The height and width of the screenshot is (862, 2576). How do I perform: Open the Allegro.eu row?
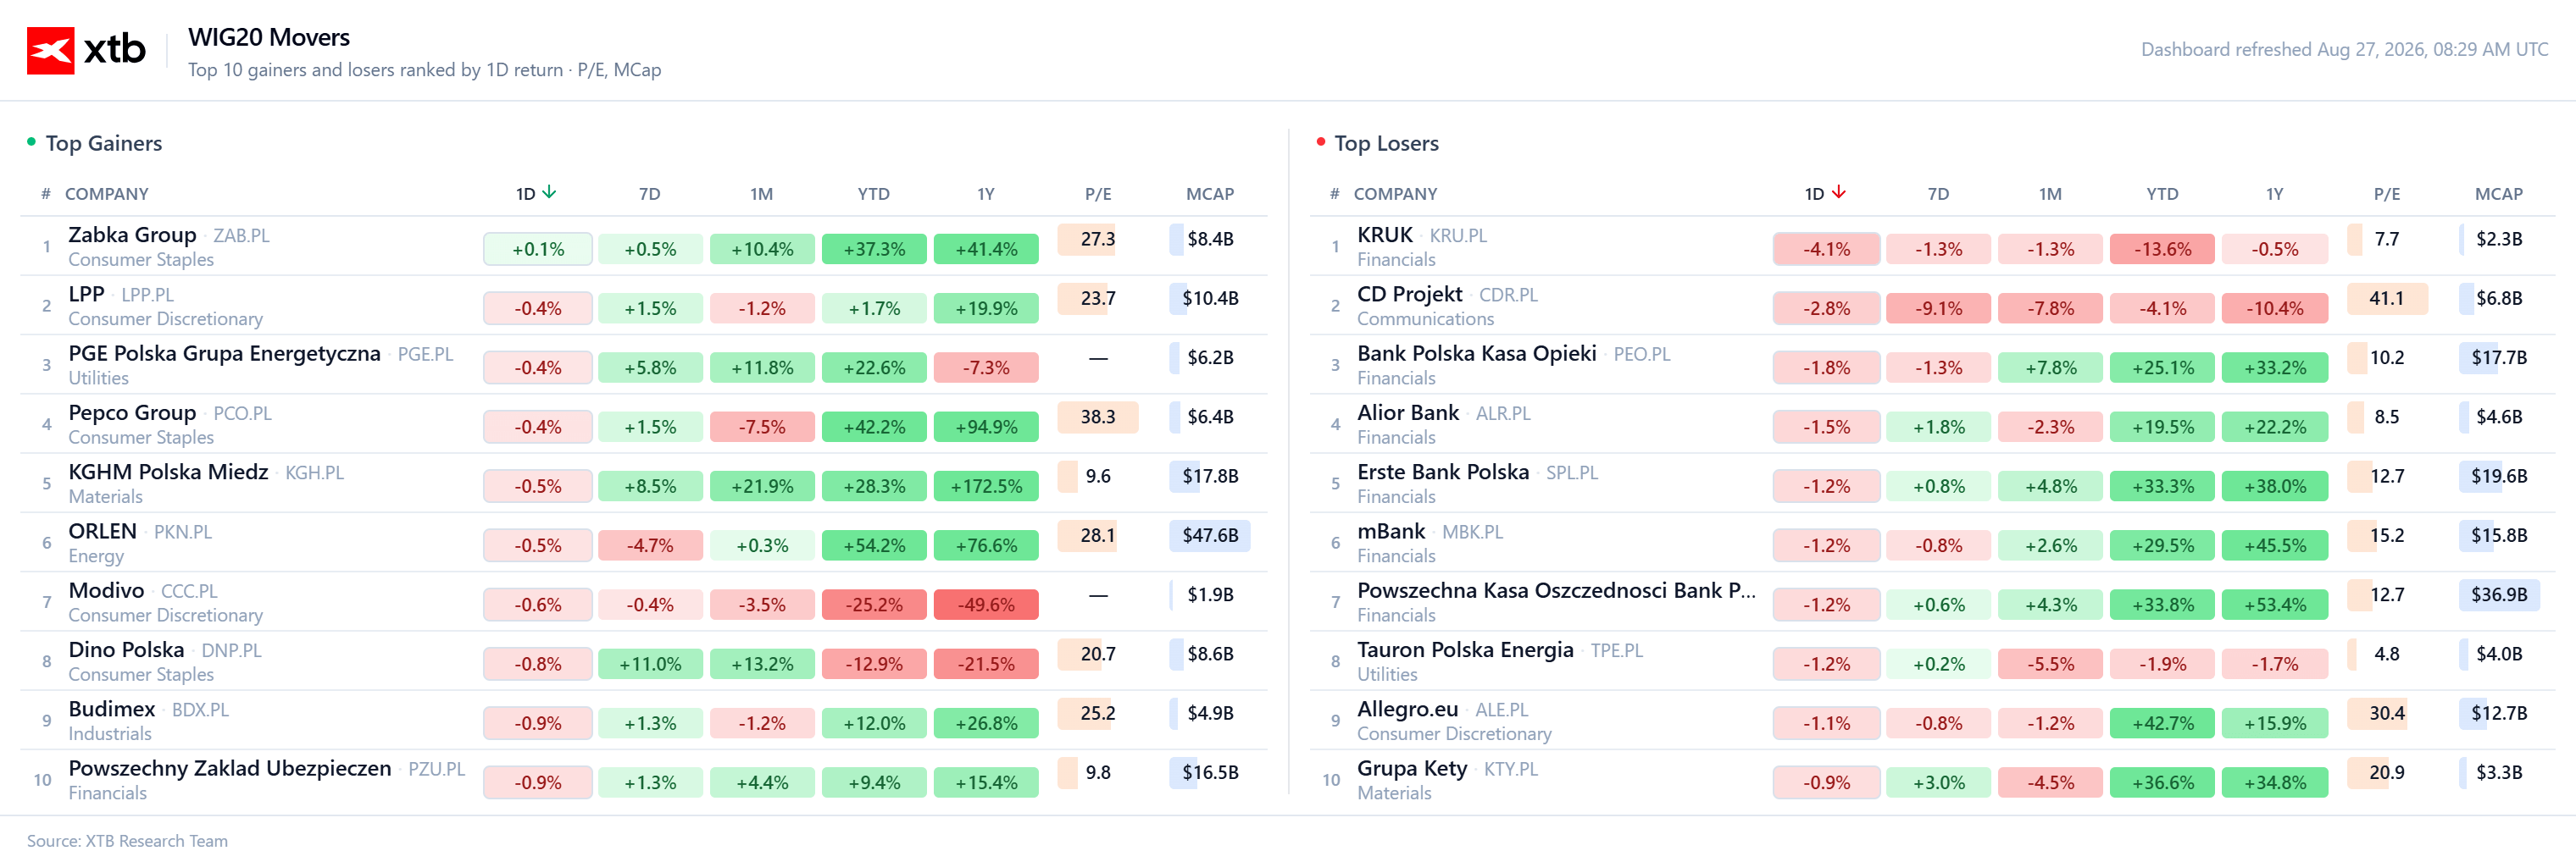point(1932,720)
